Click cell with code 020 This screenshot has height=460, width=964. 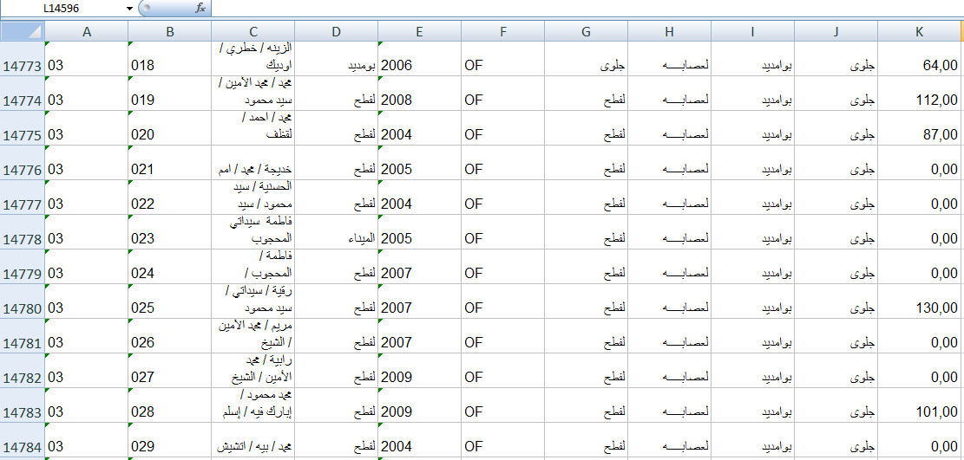coord(170,127)
